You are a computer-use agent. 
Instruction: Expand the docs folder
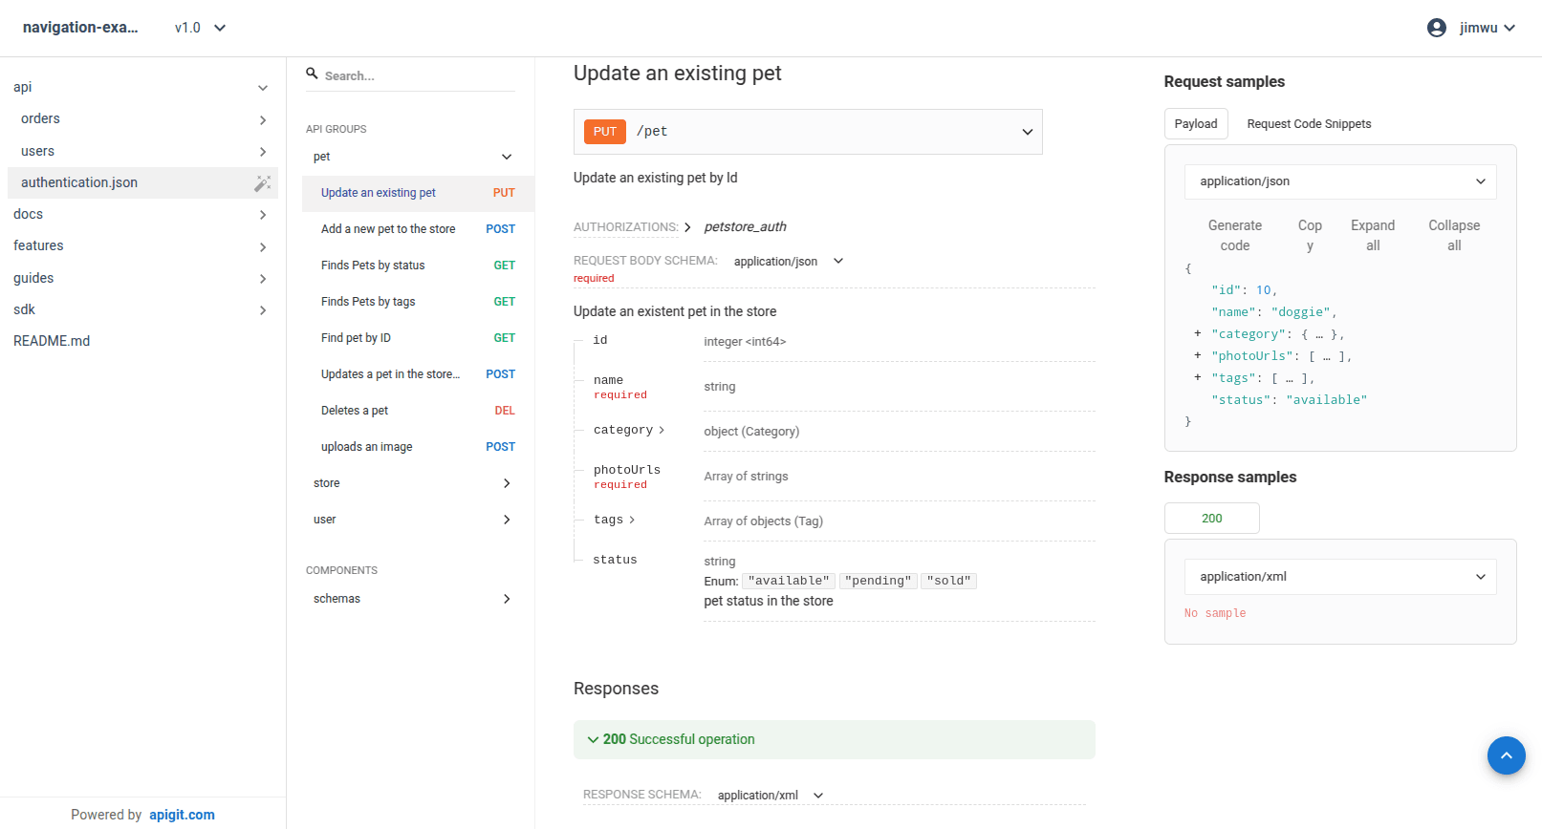(263, 215)
